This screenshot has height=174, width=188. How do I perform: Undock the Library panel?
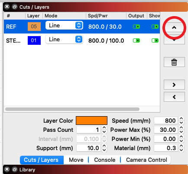[x=15, y=169]
